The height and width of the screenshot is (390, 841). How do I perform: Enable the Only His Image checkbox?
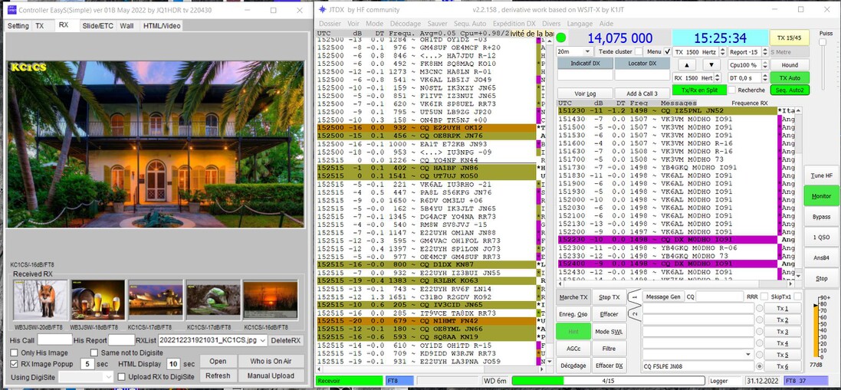(15, 352)
